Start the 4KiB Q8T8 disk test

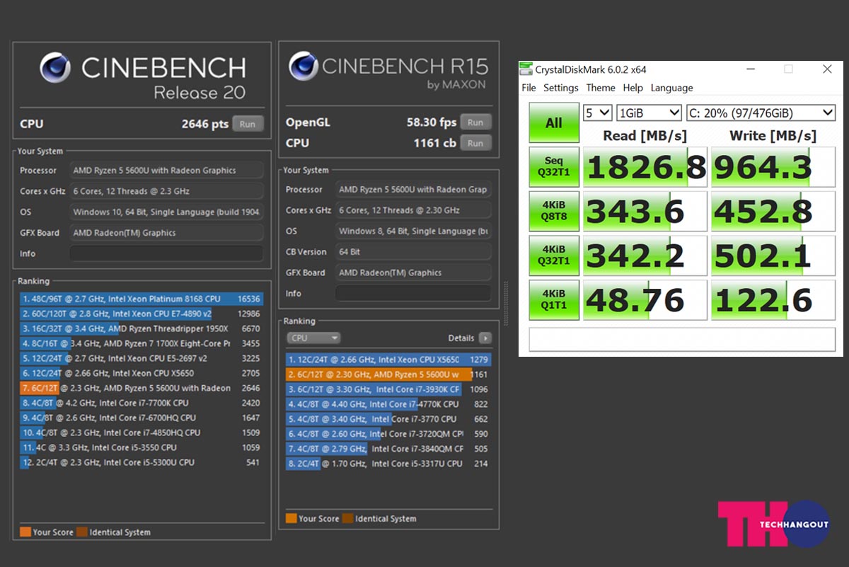pos(554,211)
